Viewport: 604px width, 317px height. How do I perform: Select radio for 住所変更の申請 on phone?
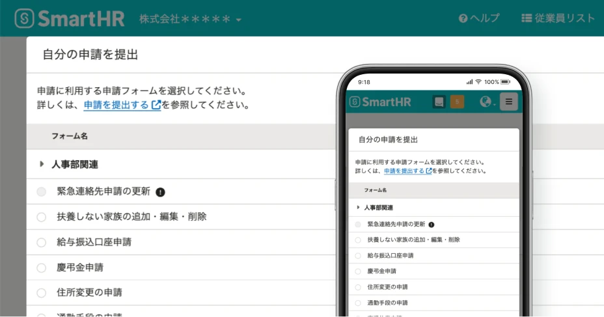(358, 287)
